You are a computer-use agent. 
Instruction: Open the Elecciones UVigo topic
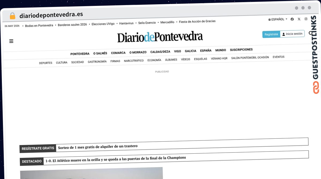pyautogui.click(x=103, y=24)
